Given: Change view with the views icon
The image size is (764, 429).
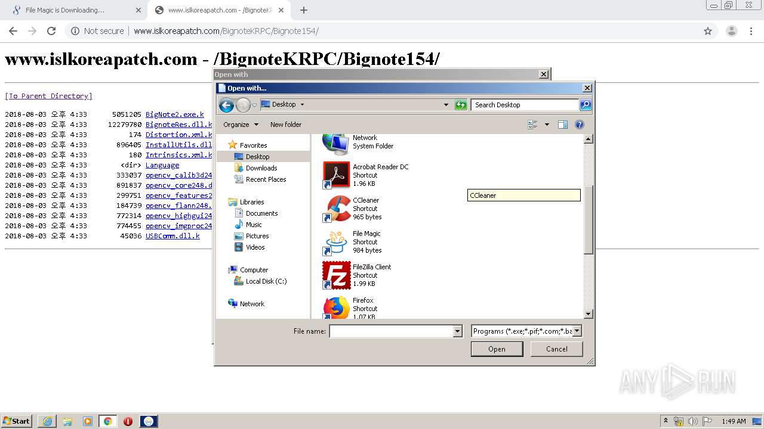Looking at the screenshot, I should pyautogui.click(x=533, y=125).
